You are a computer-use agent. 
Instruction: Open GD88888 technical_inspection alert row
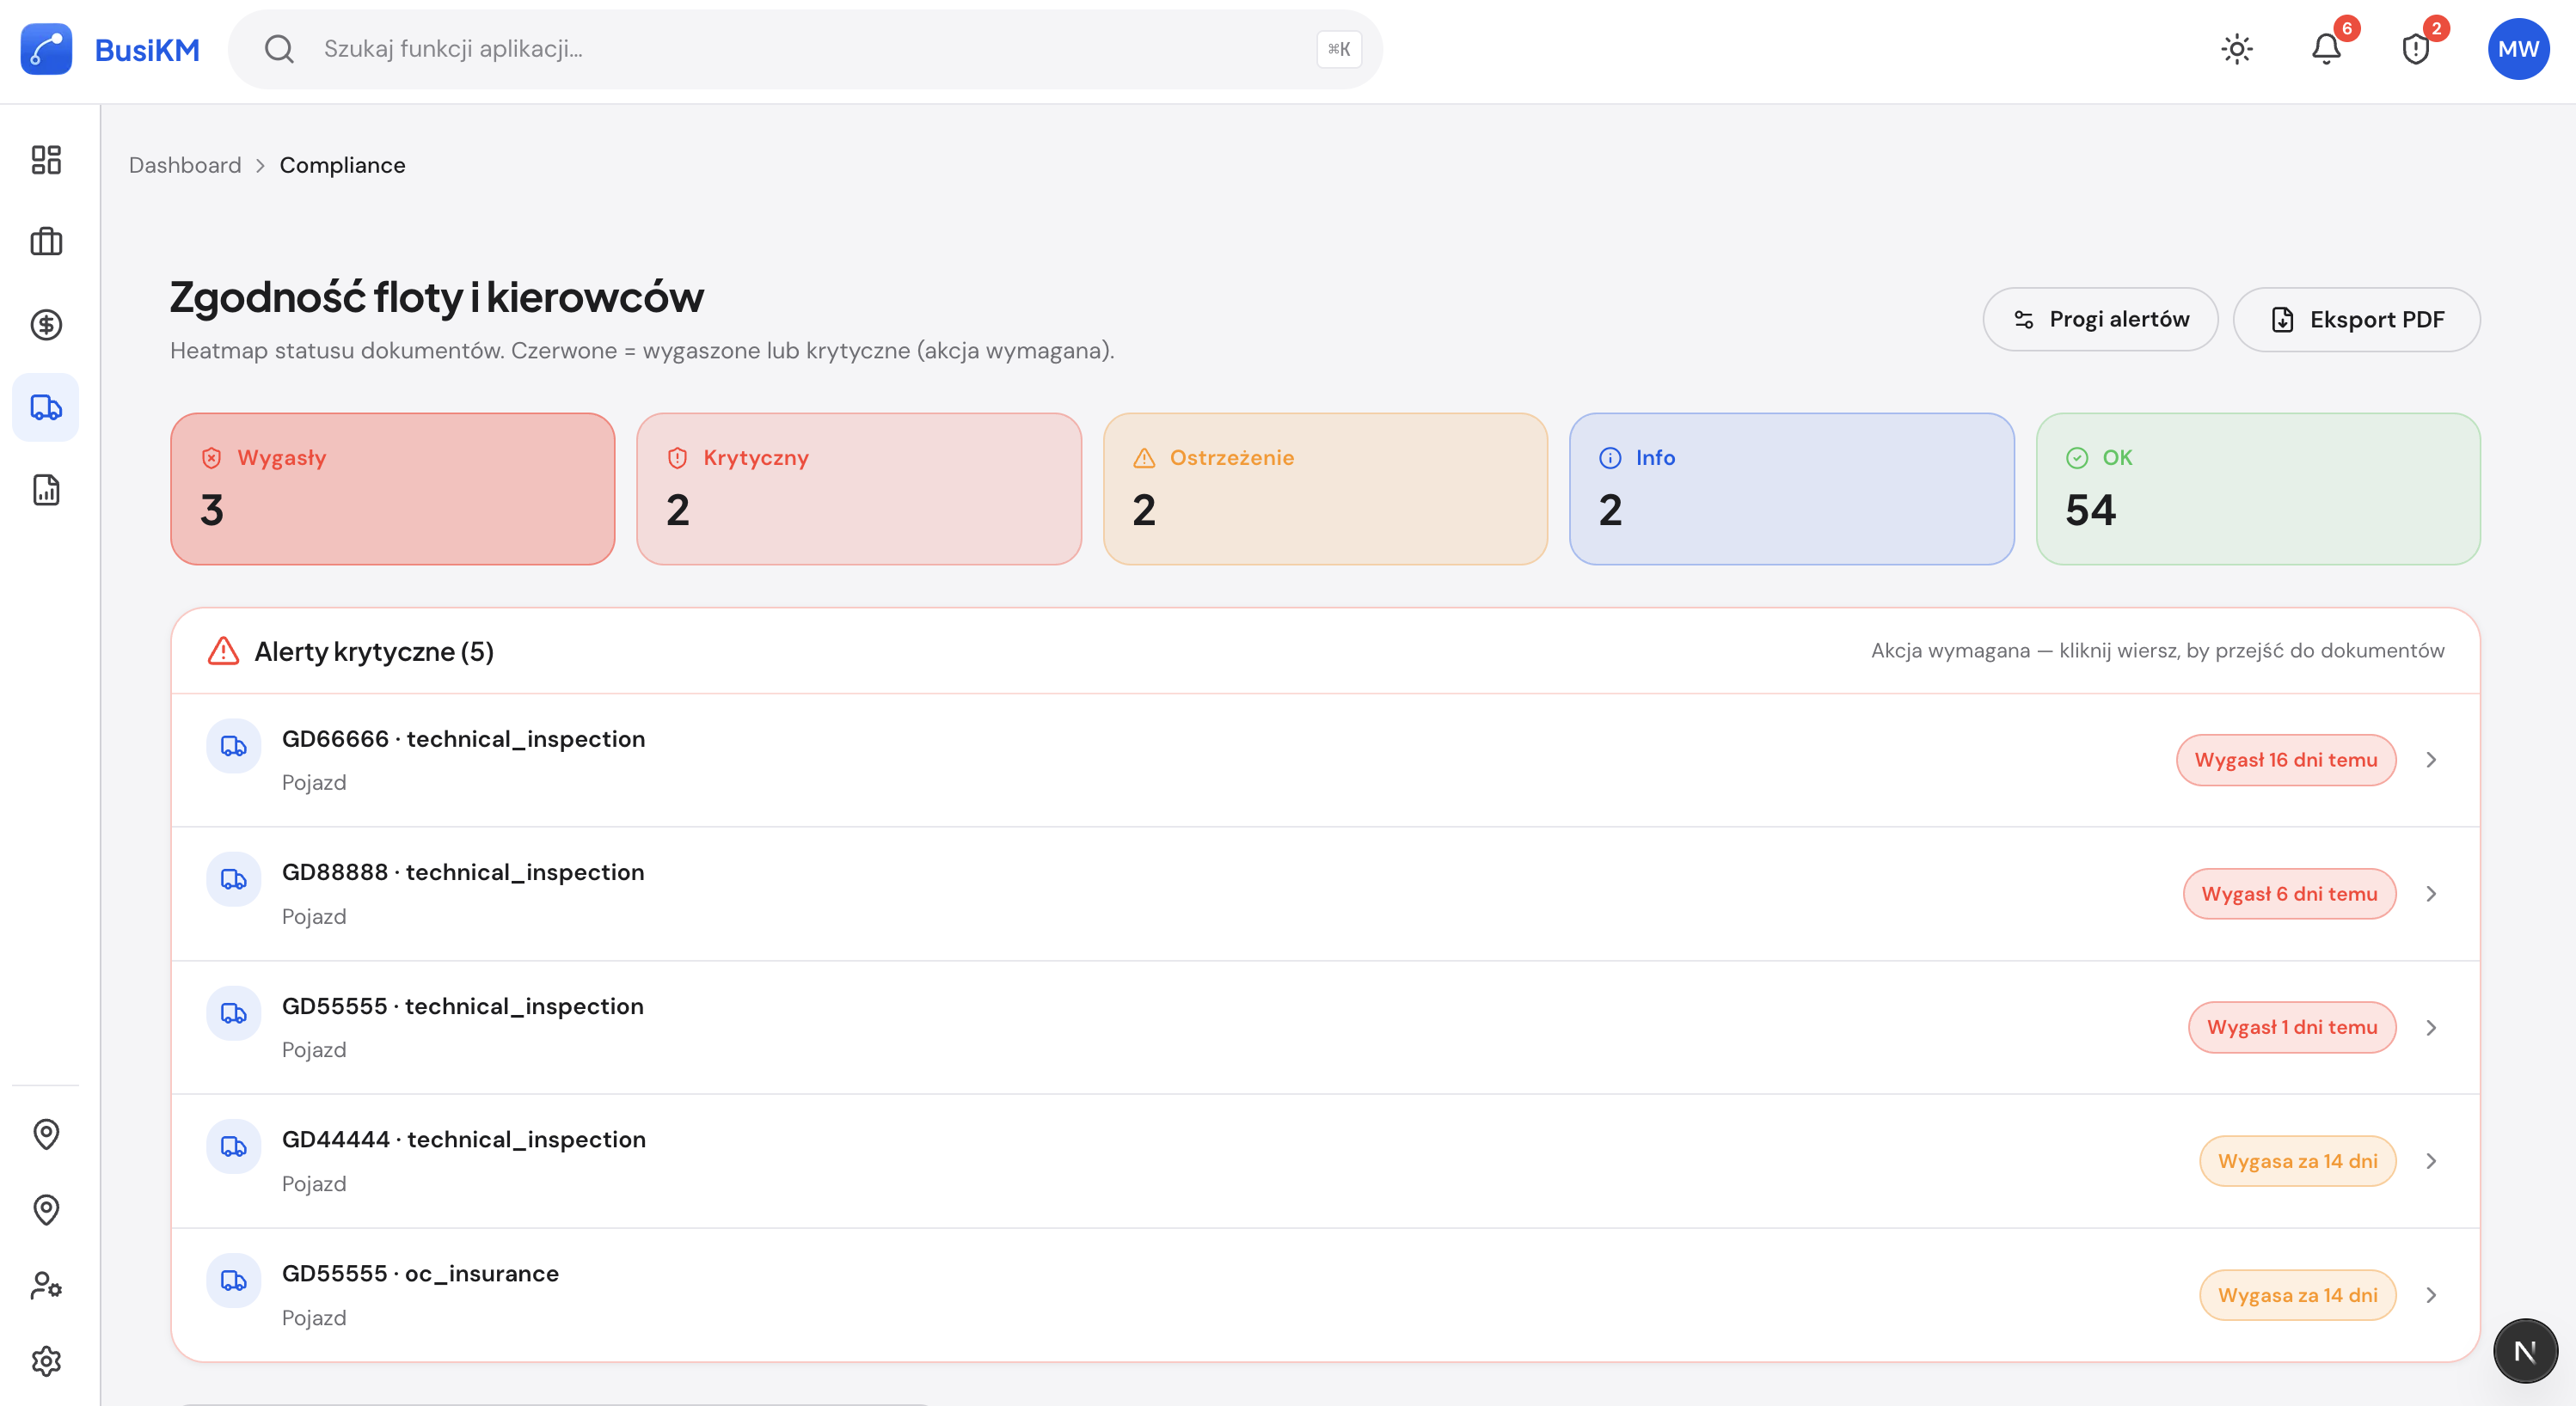click(1325, 894)
